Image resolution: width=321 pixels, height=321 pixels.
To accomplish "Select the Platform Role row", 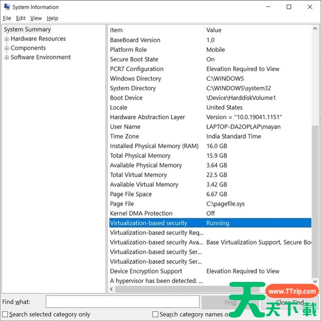I will pyautogui.click(x=210, y=50).
